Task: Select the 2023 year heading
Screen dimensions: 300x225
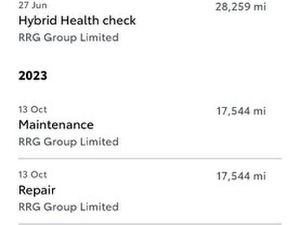Action: [33, 76]
